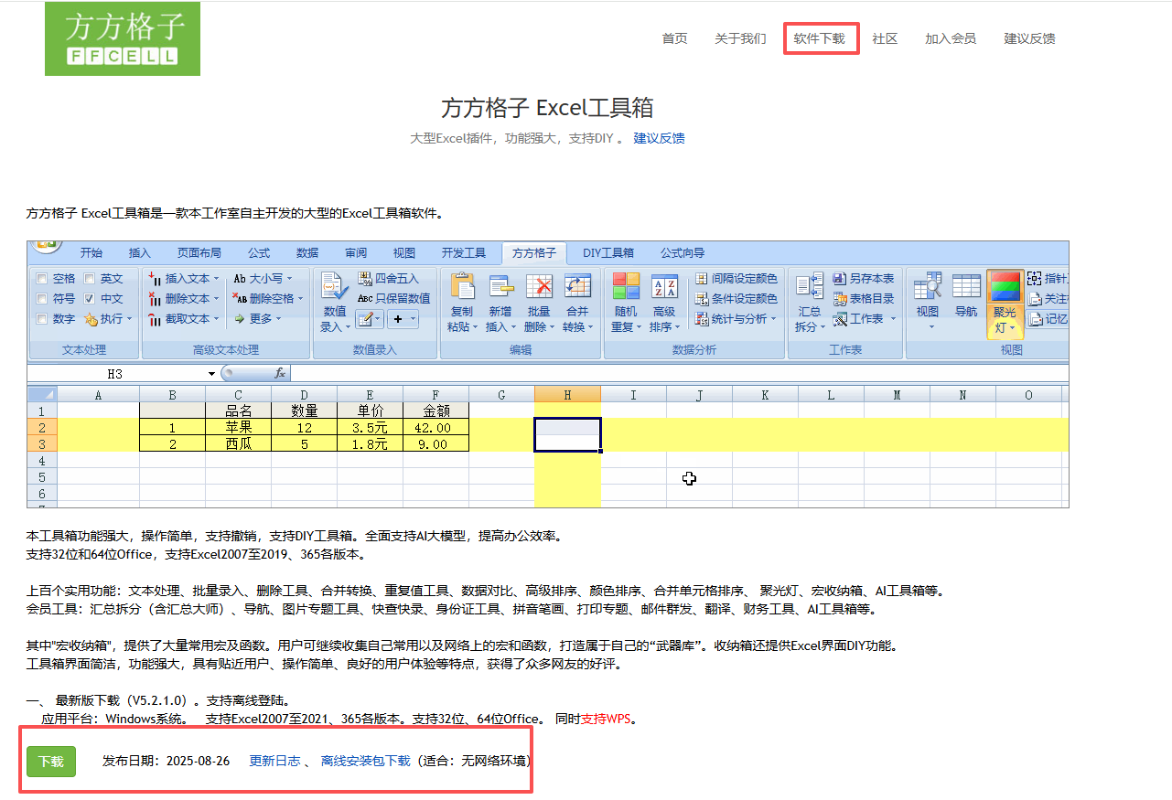Click the 合并转换 icon

577,286
